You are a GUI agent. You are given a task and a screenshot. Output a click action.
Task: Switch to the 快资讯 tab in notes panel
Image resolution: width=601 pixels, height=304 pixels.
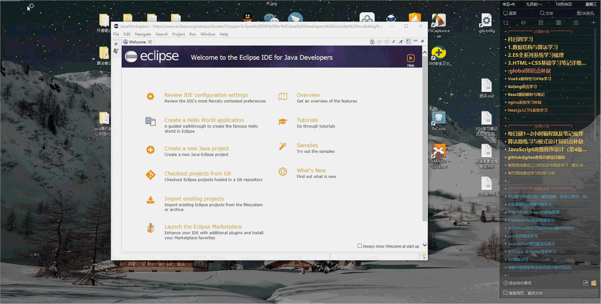pos(586,13)
